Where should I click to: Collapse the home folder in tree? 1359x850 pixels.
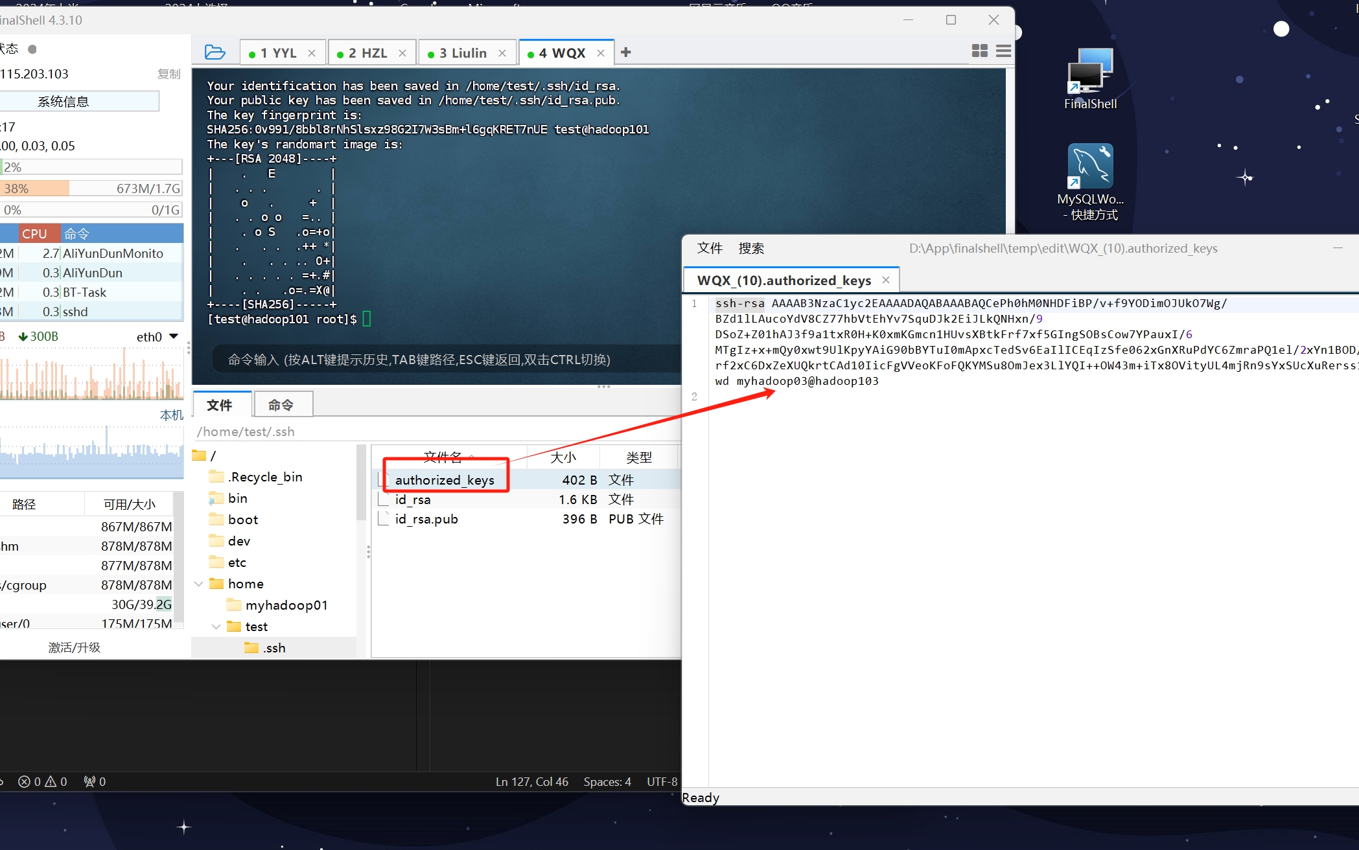(x=199, y=584)
